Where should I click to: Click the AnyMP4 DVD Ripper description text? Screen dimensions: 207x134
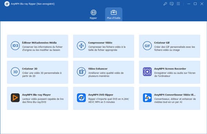109,101
